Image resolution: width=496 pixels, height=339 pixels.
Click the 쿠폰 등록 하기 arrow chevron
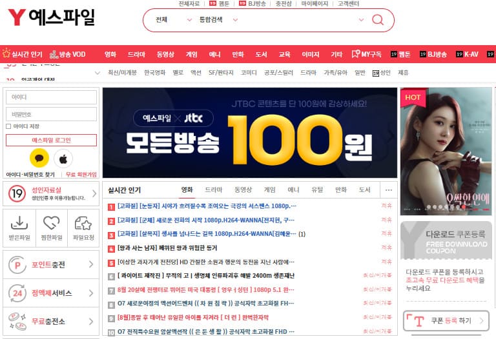(481, 321)
